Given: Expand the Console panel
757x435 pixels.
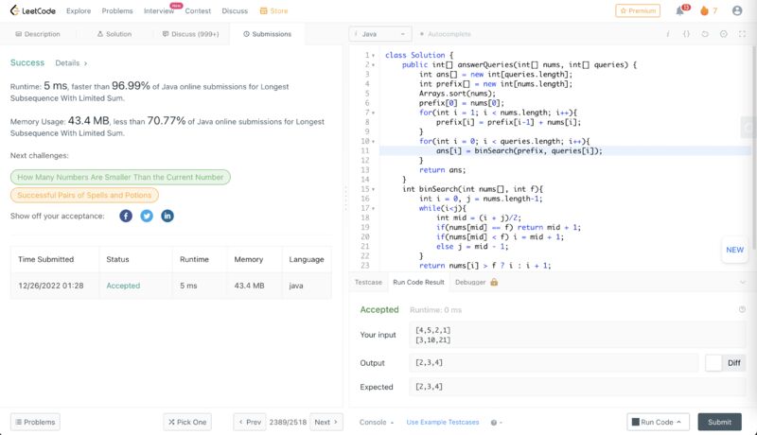Looking at the screenshot, I should 377,422.
